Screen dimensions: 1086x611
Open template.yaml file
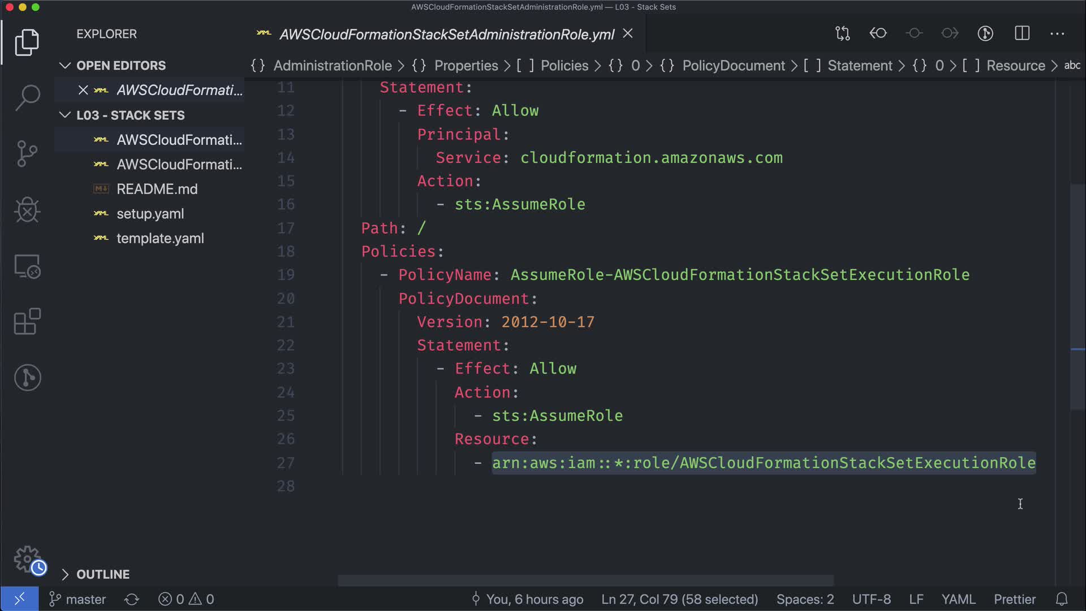[x=160, y=239]
